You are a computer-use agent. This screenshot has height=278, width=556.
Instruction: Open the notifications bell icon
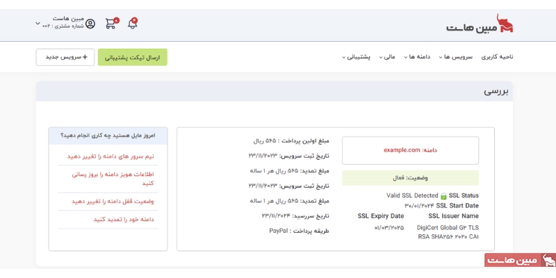[x=132, y=24]
